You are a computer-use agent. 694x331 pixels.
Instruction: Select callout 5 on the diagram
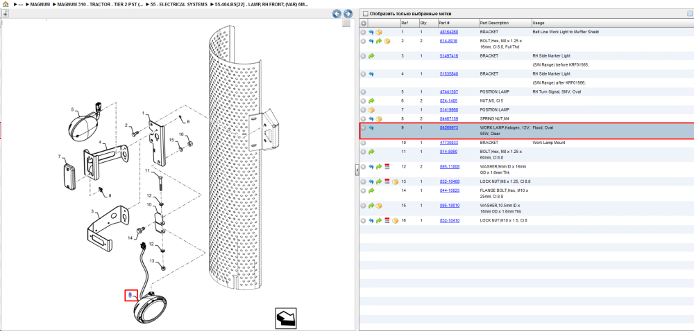click(73, 109)
